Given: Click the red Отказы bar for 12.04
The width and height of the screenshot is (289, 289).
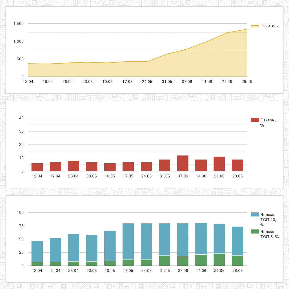Looking at the screenshot, I should coord(37,167).
